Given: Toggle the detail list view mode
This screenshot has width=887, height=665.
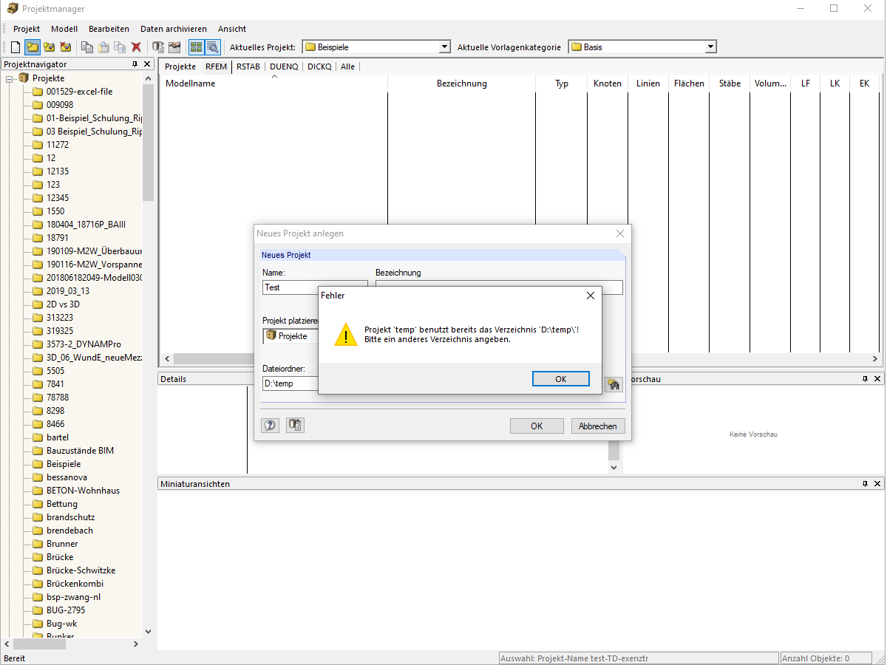Looking at the screenshot, I should point(212,47).
